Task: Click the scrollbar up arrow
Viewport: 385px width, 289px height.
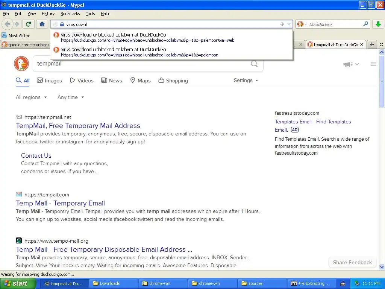Action: click(382, 52)
